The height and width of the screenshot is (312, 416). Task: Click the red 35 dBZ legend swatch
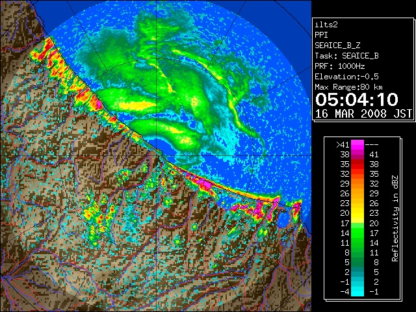tap(357, 164)
